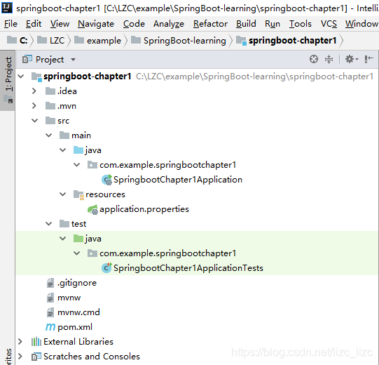Viewport: 379px width, 365px height.
Task: Collapse the src folder
Action: click(x=35, y=121)
